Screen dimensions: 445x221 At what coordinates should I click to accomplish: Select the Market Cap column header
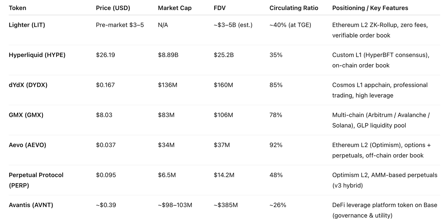tap(175, 8)
